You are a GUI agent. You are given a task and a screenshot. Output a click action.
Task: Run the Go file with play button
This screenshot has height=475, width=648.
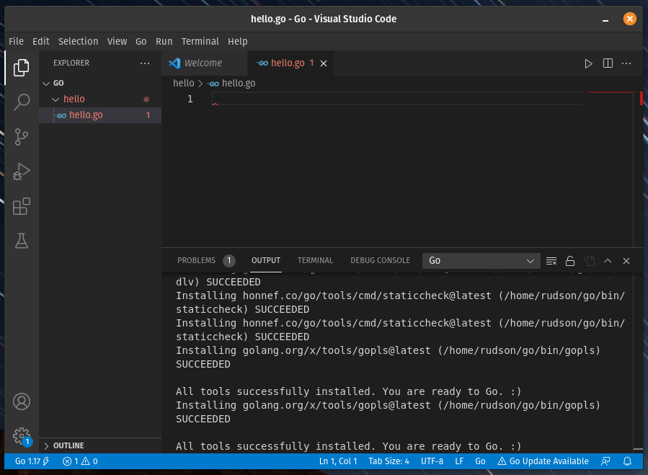click(588, 63)
